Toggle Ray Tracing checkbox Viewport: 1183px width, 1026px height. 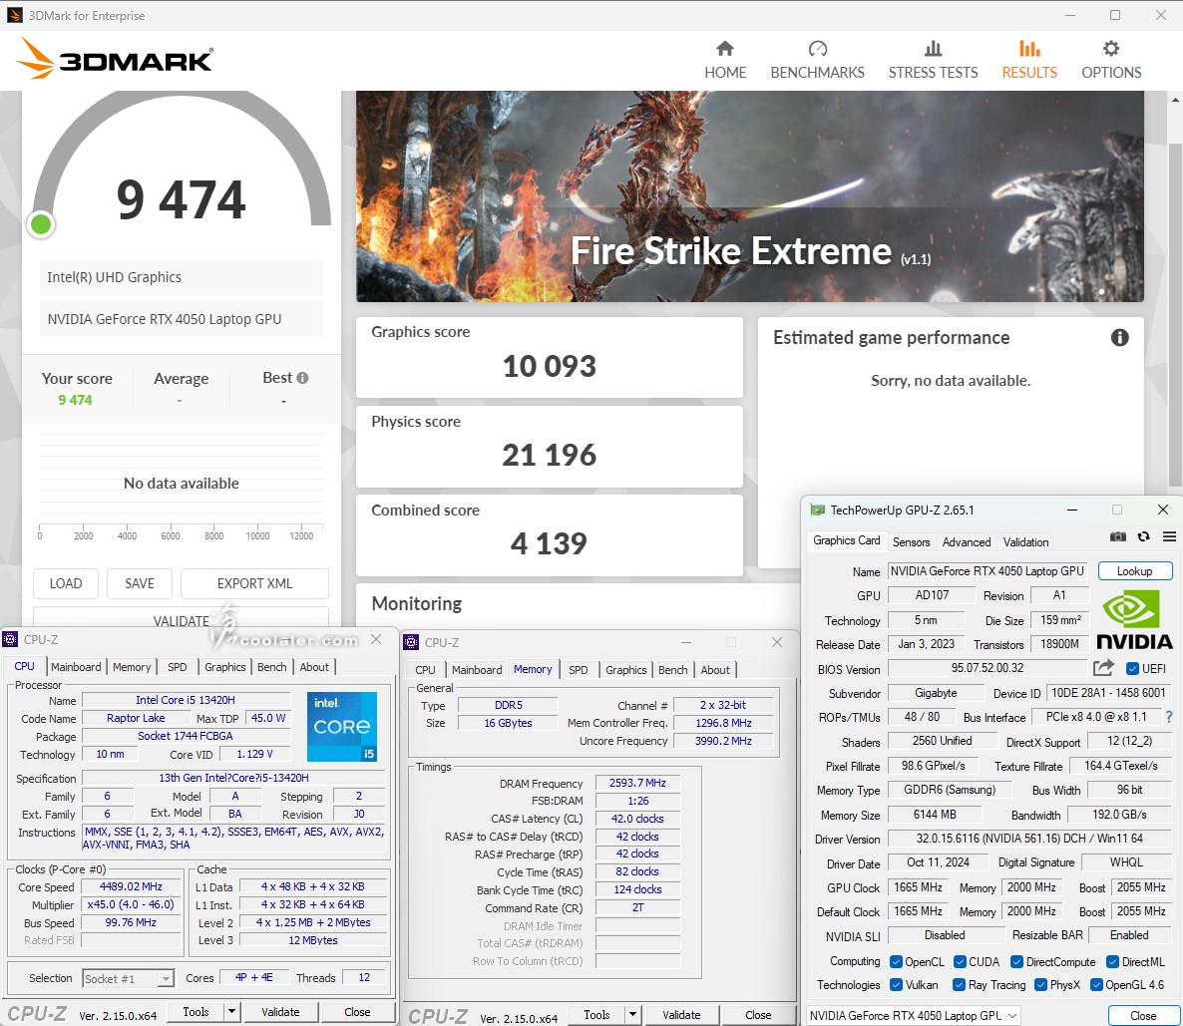959,984
